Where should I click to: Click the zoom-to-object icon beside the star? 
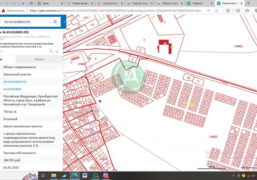coord(51,51)
